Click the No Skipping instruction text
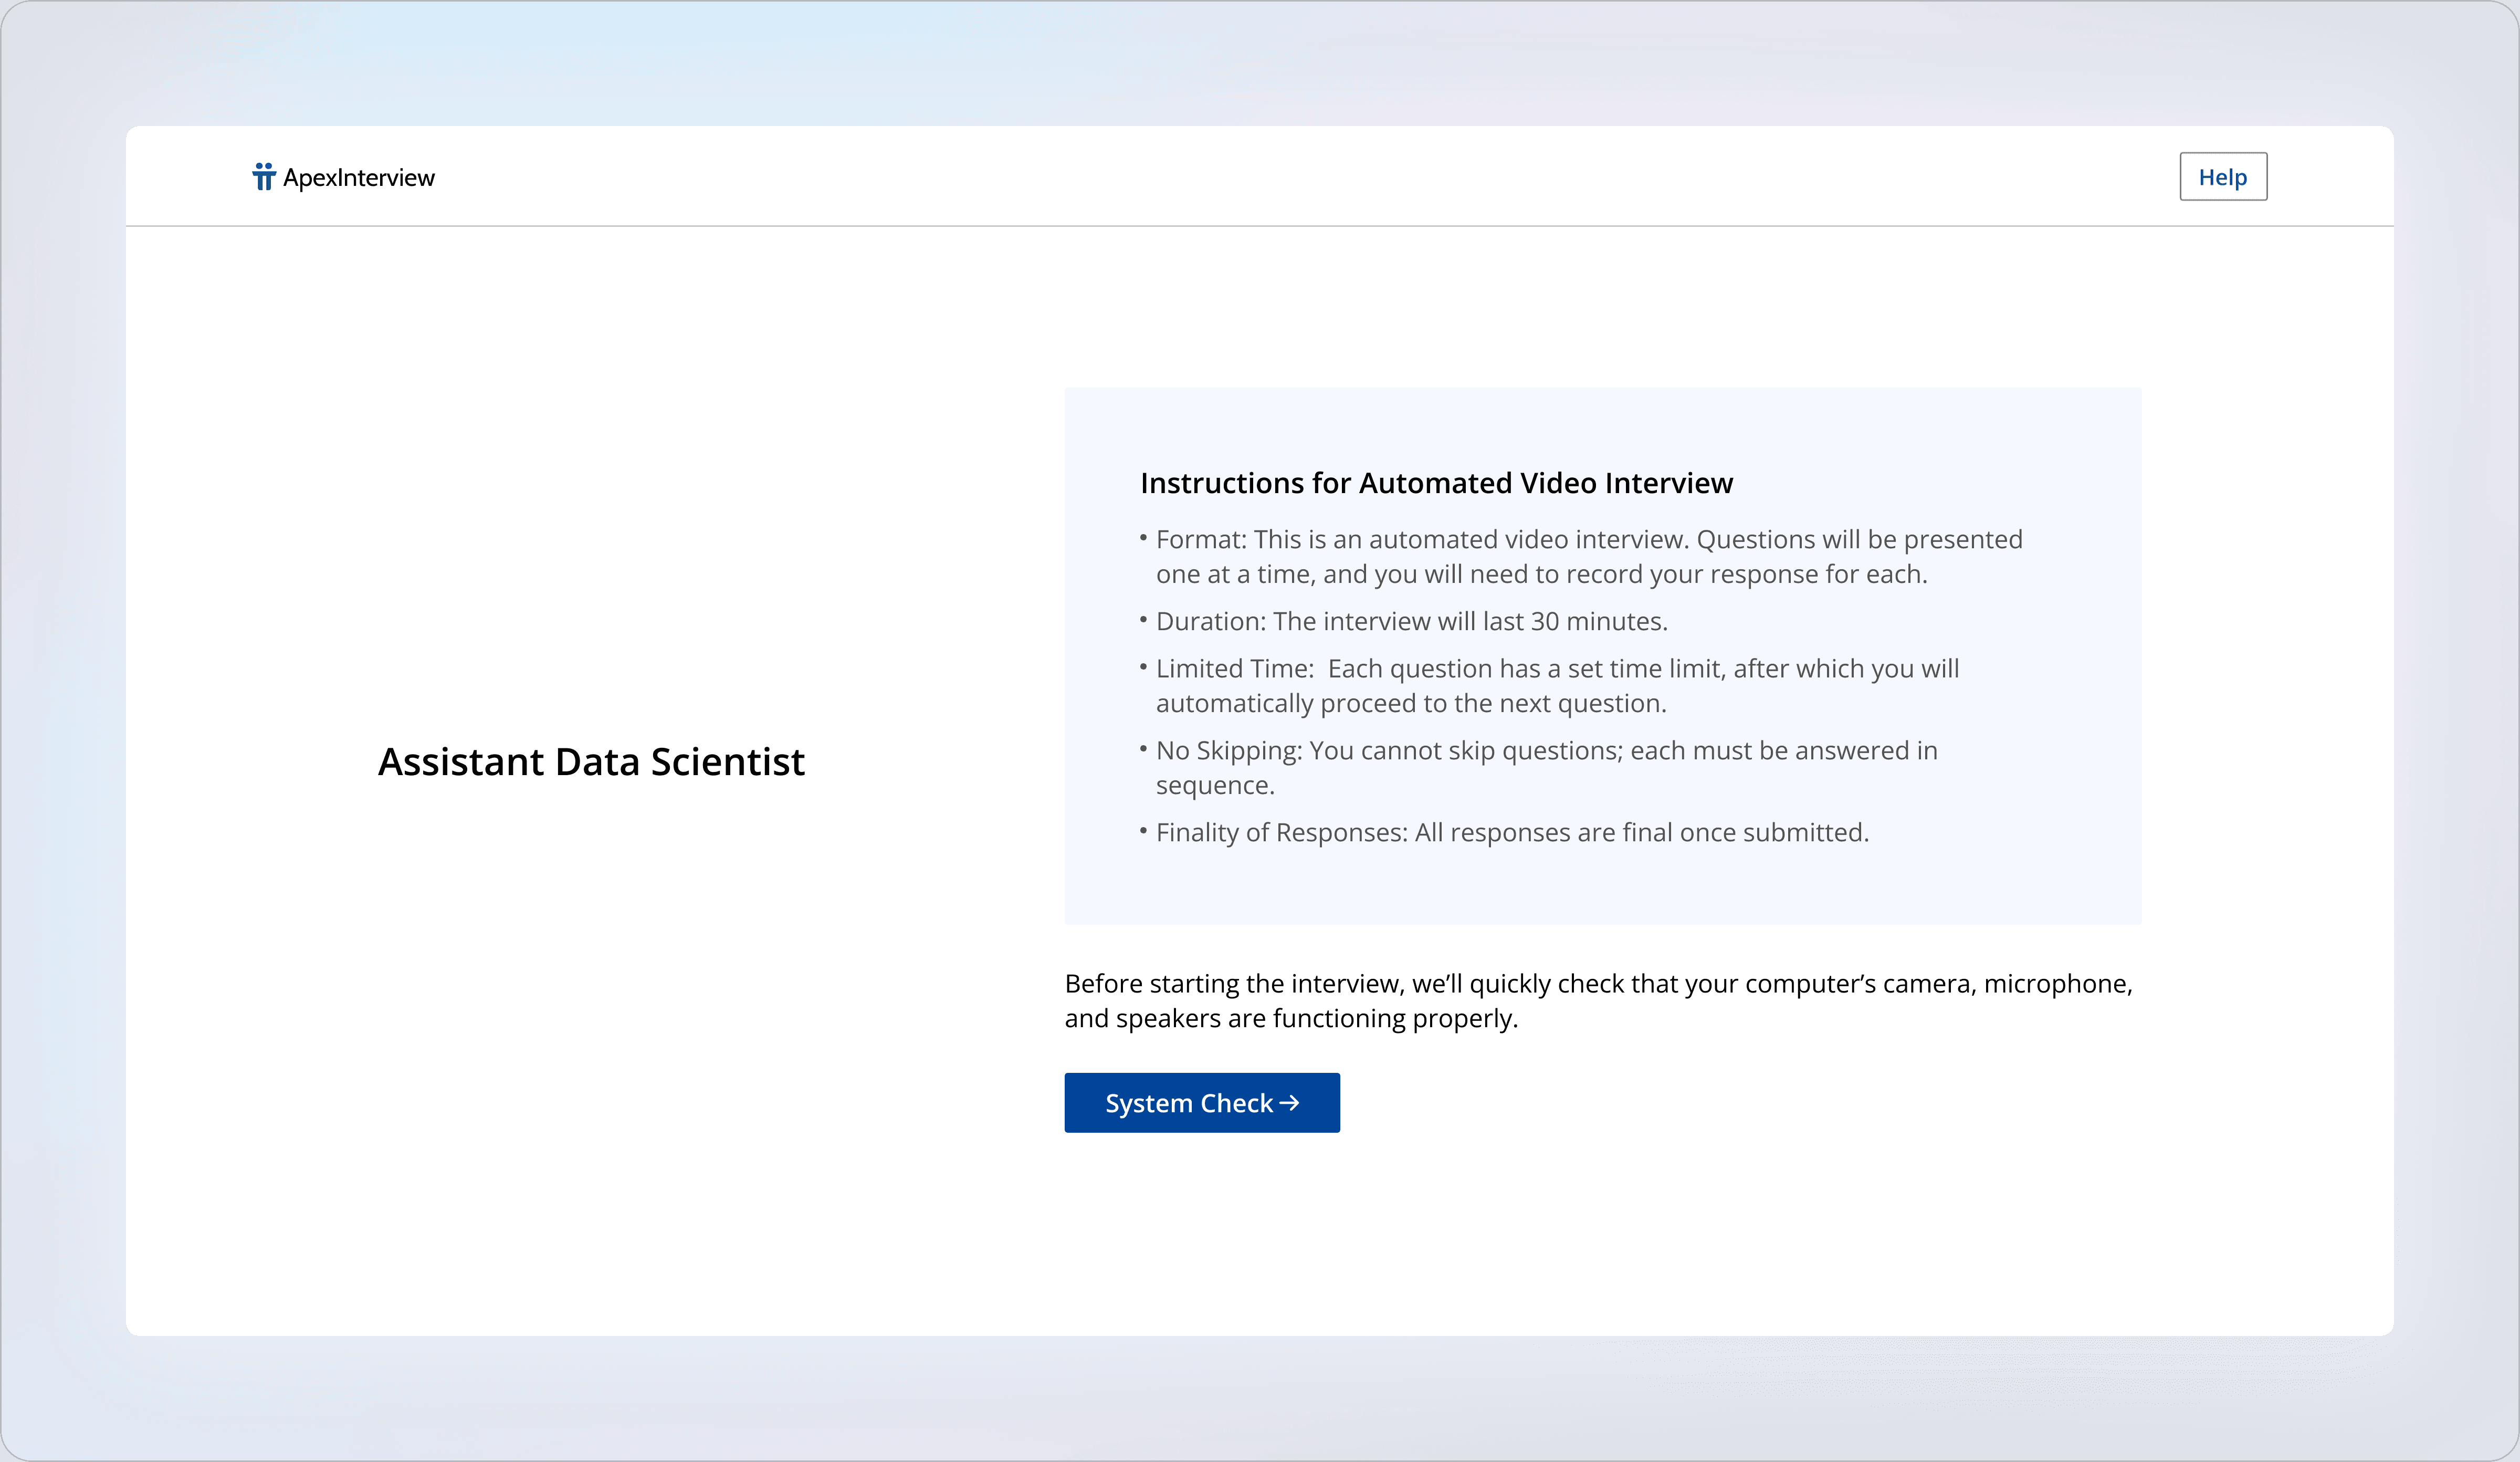Viewport: 2520px width, 1462px height. [x=1546, y=751]
